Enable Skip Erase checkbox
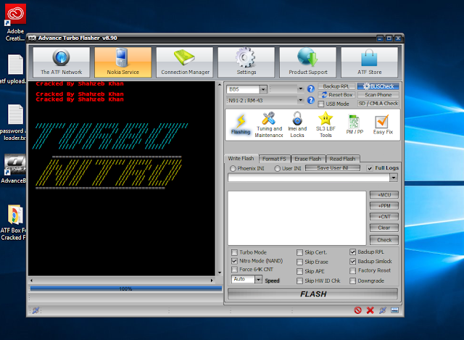 pos(299,262)
